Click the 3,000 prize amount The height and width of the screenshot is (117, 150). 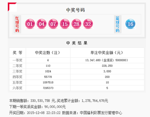[x=107, y=71]
